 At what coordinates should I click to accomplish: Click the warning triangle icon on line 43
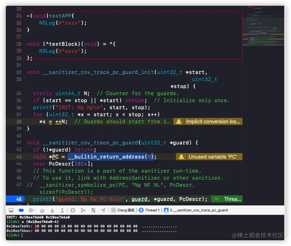point(181,157)
